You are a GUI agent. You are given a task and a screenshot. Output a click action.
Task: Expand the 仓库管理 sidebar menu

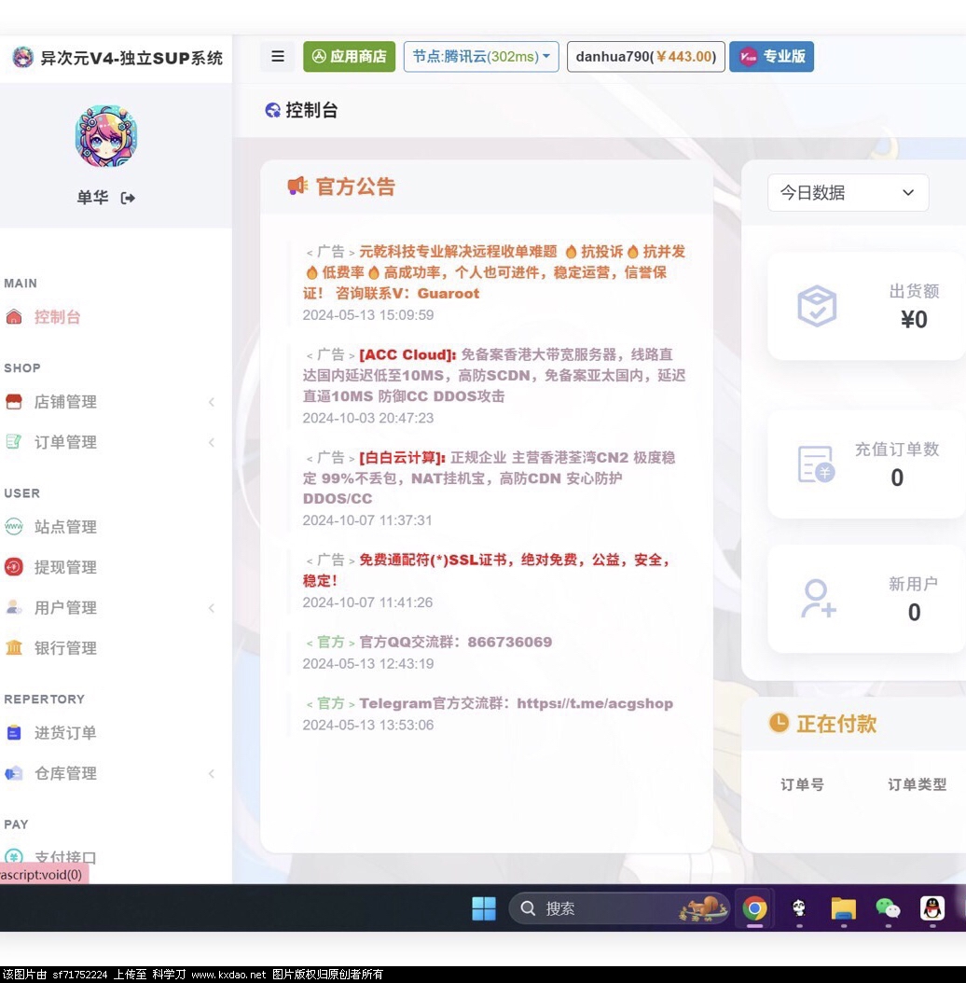click(65, 773)
